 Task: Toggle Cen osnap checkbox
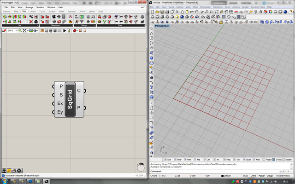click(205, 160)
